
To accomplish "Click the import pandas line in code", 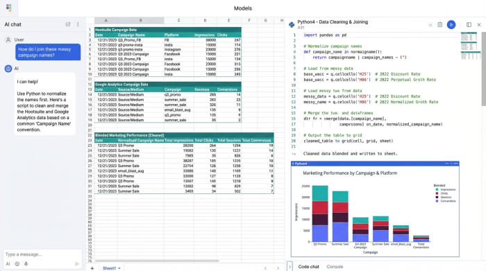I will 325,35.
